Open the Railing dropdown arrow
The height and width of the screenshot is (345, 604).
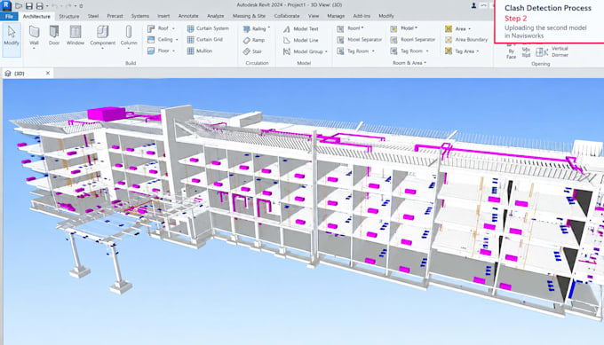click(269, 27)
